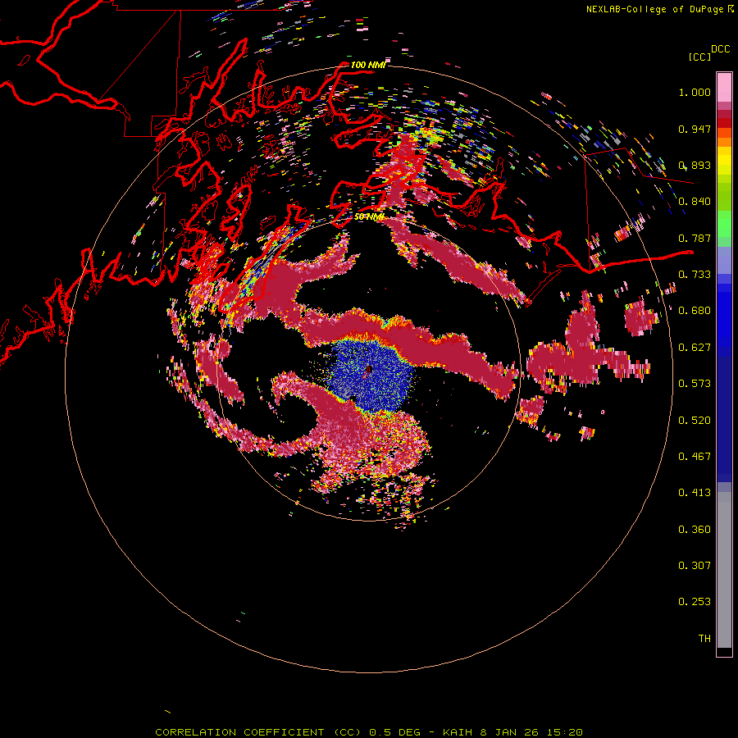Click the 0.893 color scale value
This screenshot has width=738, height=738.
(695, 165)
